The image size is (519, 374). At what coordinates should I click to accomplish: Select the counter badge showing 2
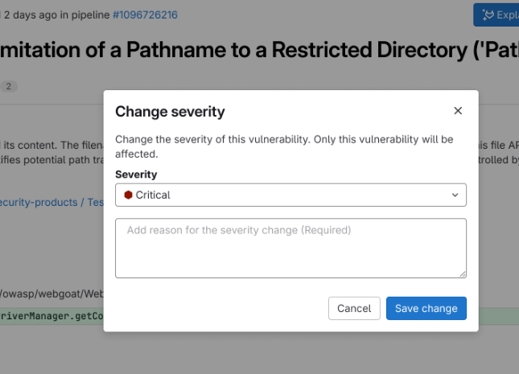[x=9, y=86]
